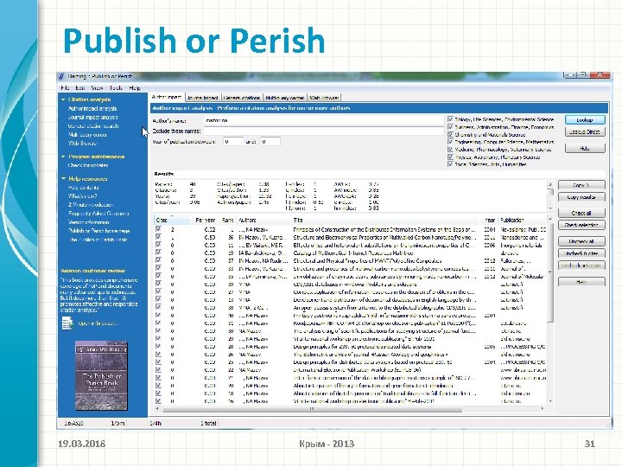Toggle Business, Administration, Finance, Economics checkbox
The height and width of the screenshot is (467, 622).
450,127
